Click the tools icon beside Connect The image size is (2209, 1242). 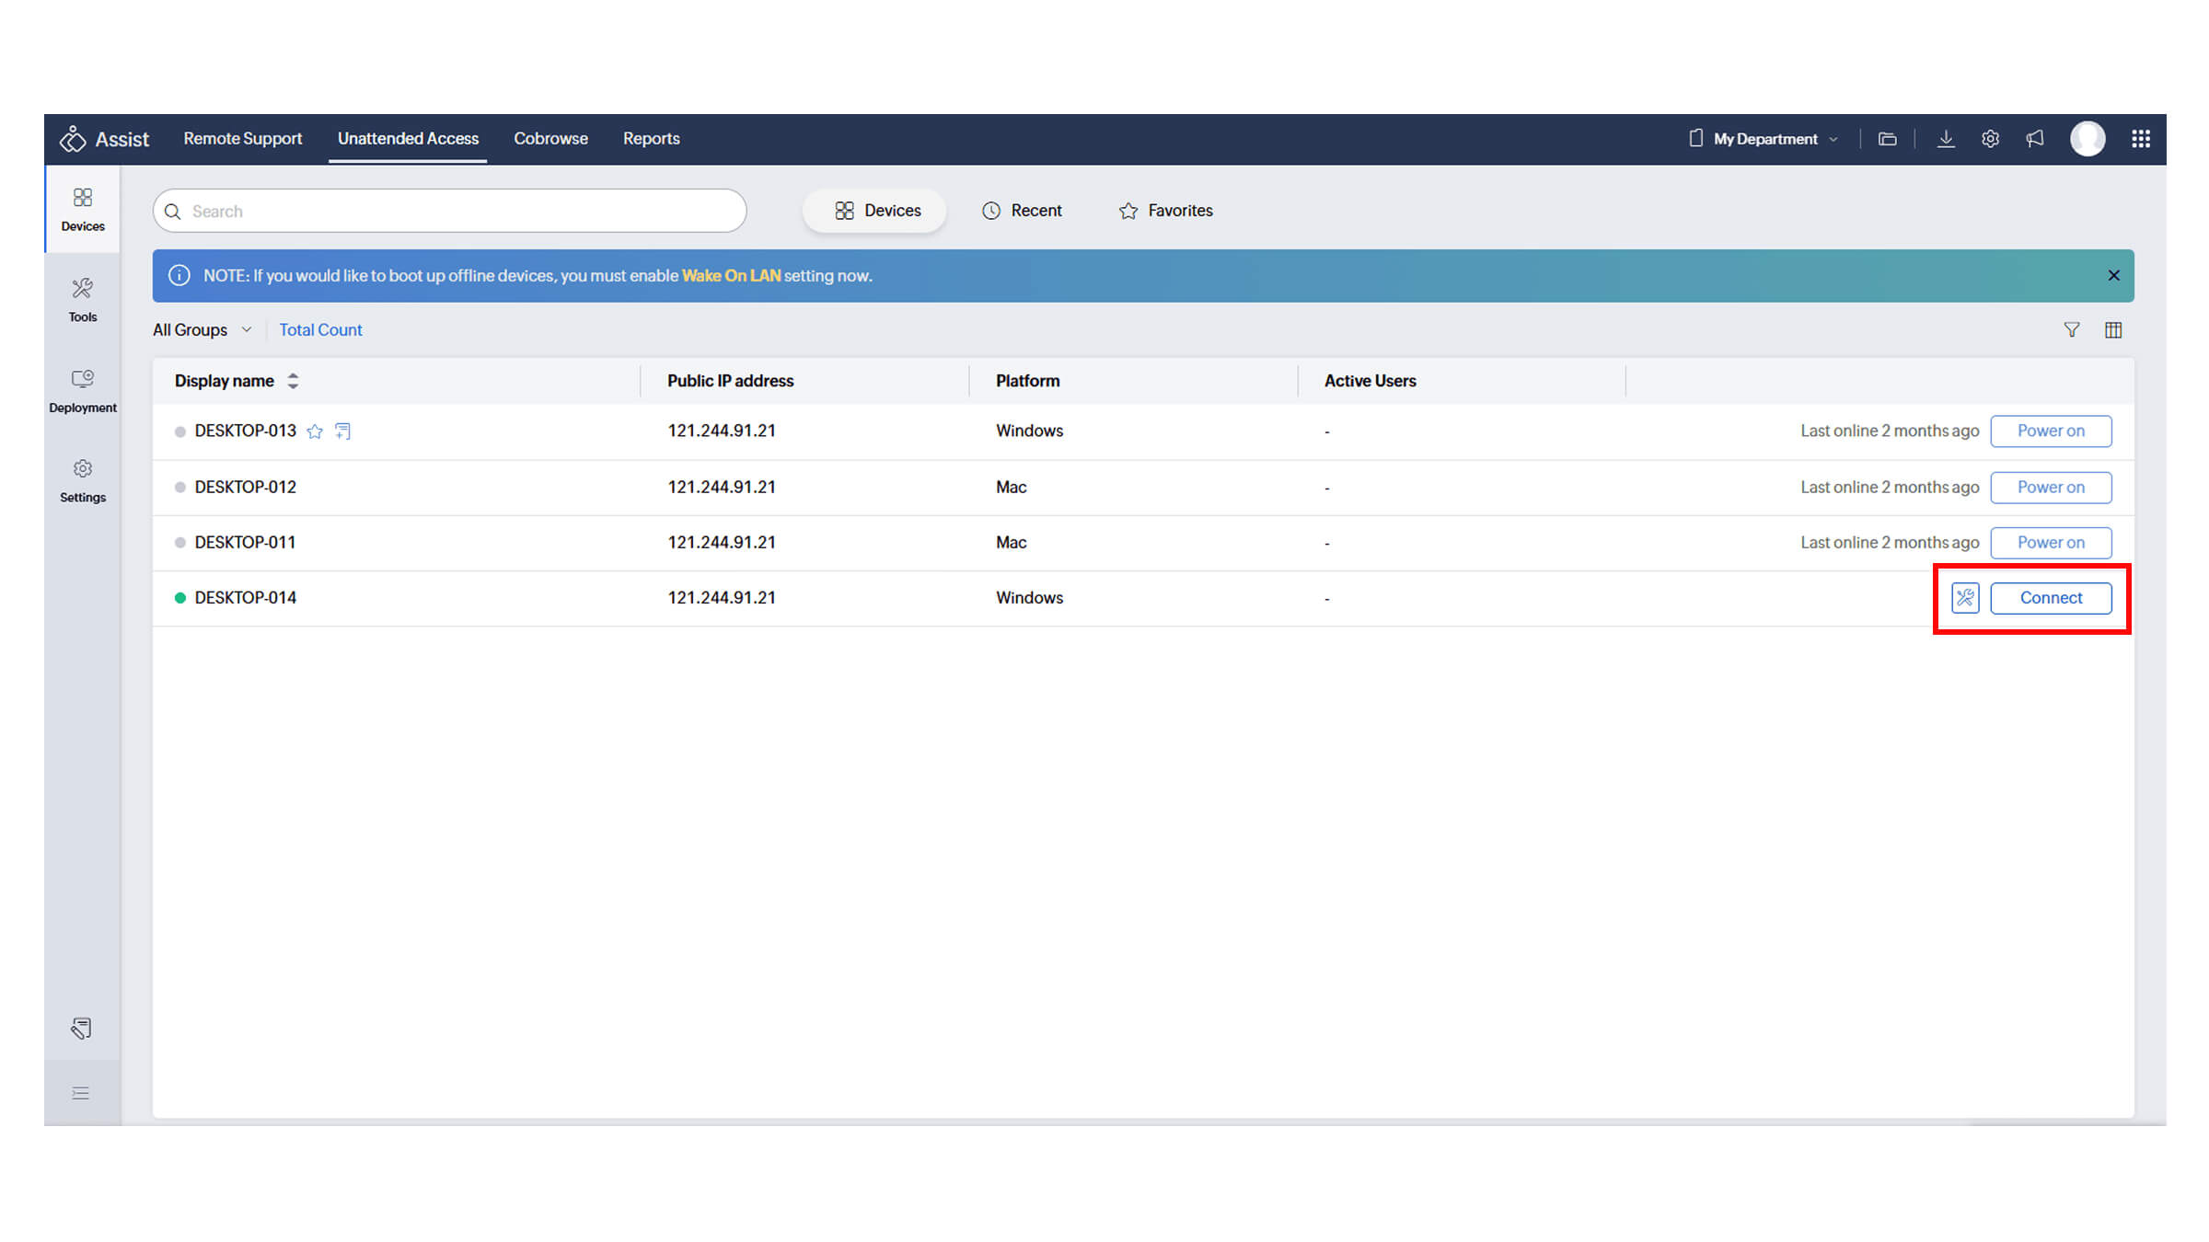[x=1964, y=598]
